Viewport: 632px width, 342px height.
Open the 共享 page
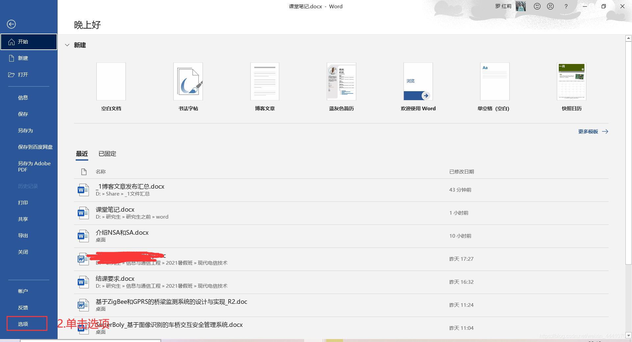29,219
